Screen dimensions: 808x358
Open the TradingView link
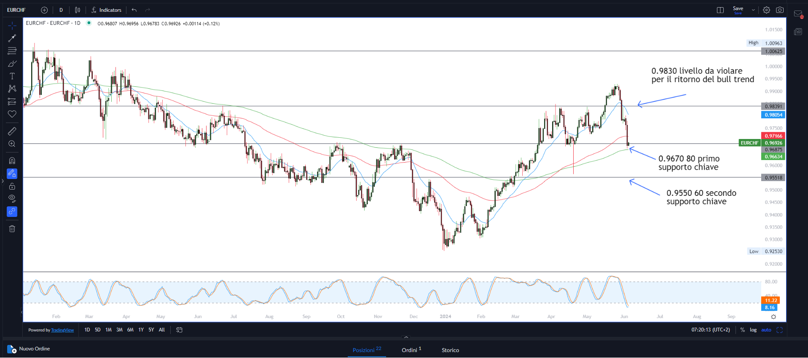click(62, 330)
